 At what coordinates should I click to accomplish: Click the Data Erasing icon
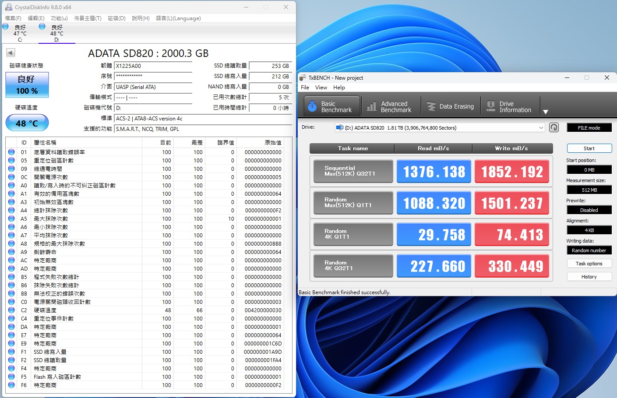click(x=431, y=106)
